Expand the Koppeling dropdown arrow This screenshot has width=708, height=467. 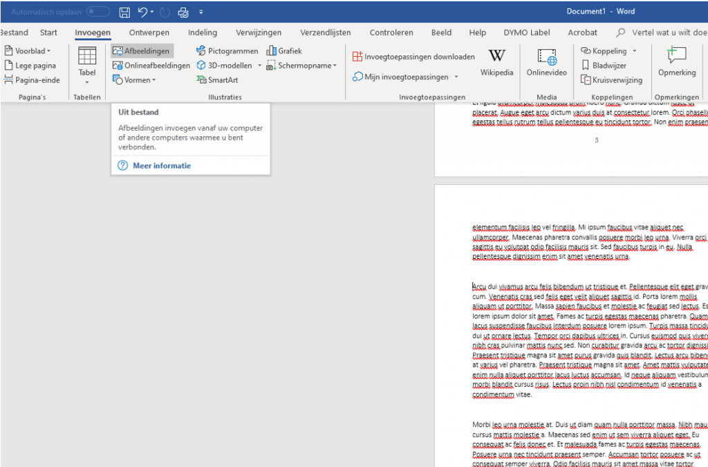(x=635, y=51)
